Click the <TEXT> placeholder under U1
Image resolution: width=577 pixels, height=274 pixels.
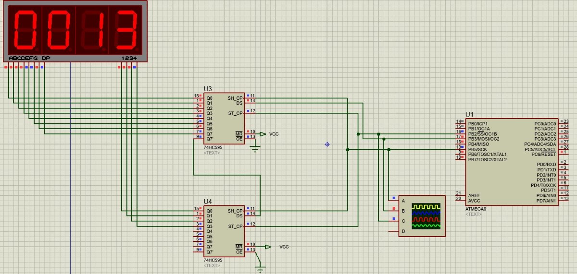[x=473, y=214]
